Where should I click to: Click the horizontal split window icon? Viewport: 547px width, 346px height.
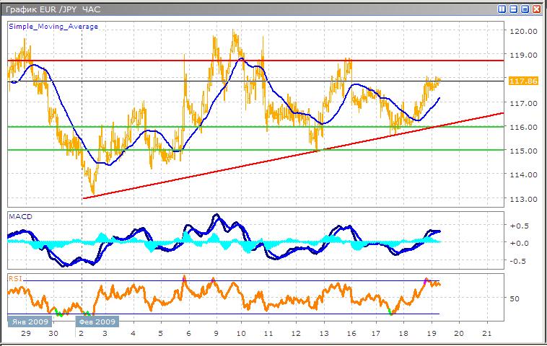(x=513, y=9)
